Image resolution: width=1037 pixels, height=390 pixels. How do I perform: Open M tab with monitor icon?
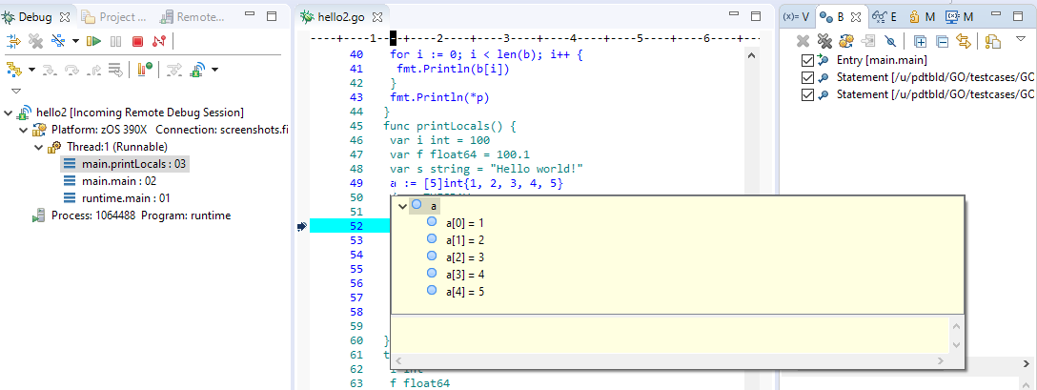(959, 16)
